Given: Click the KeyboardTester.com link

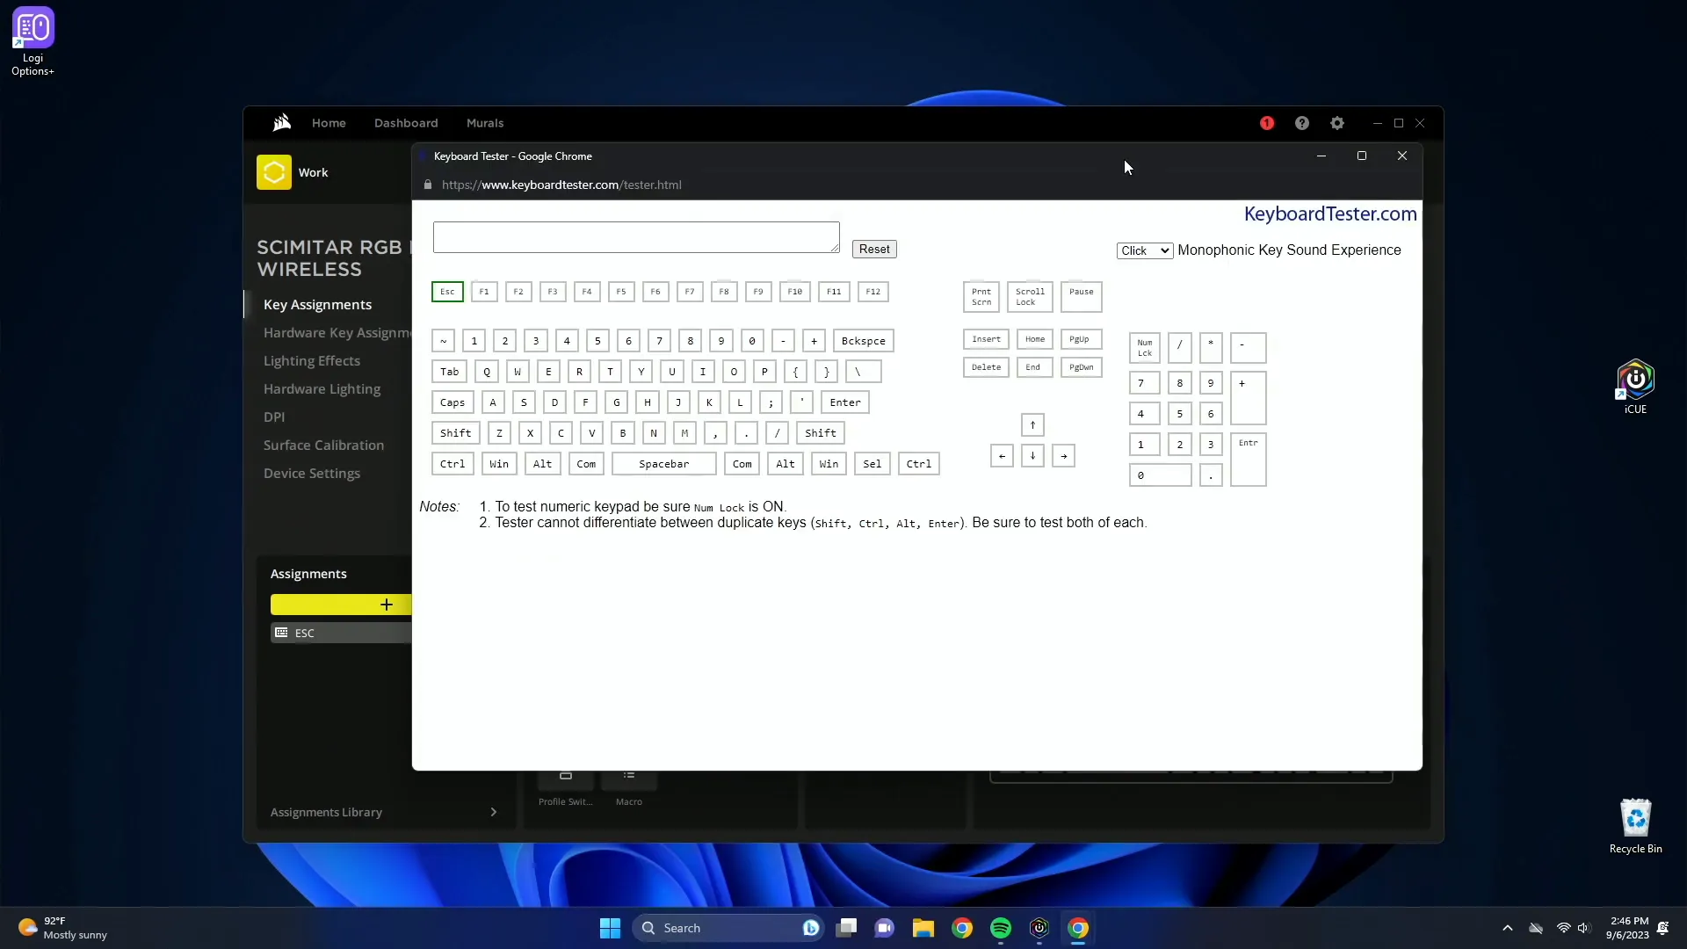Looking at the screenshot, I should pos(1330,214).
